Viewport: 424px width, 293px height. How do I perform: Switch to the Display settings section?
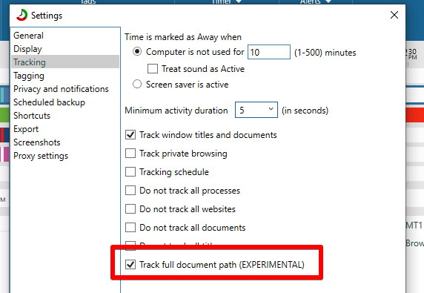(x=27, y=49)
